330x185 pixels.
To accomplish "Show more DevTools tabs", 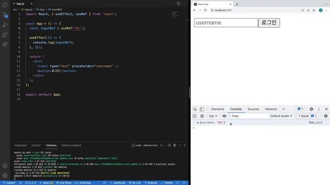I will 284,109.
